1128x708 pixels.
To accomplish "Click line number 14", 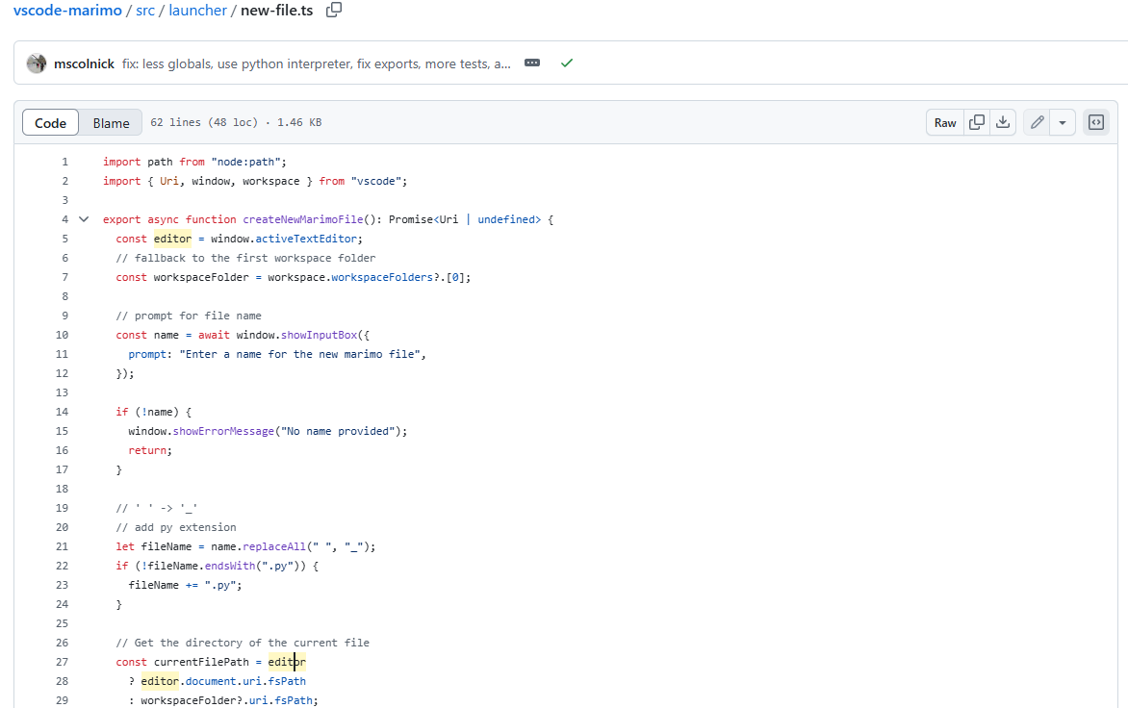I will point(62,412).
